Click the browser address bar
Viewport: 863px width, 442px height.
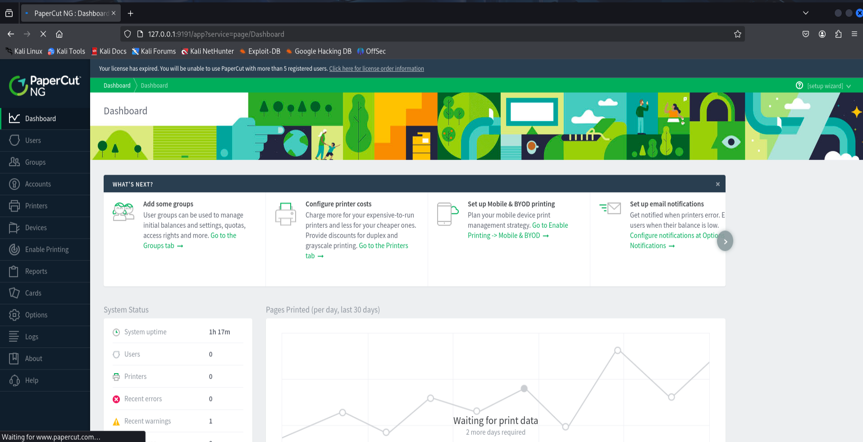coord(433,34)
